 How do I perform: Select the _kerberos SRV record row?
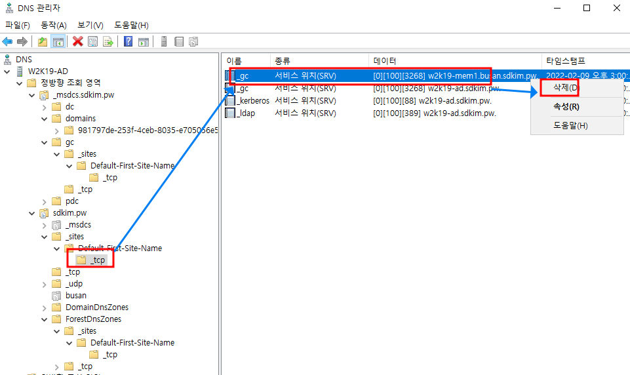click(x=426, y=100)
